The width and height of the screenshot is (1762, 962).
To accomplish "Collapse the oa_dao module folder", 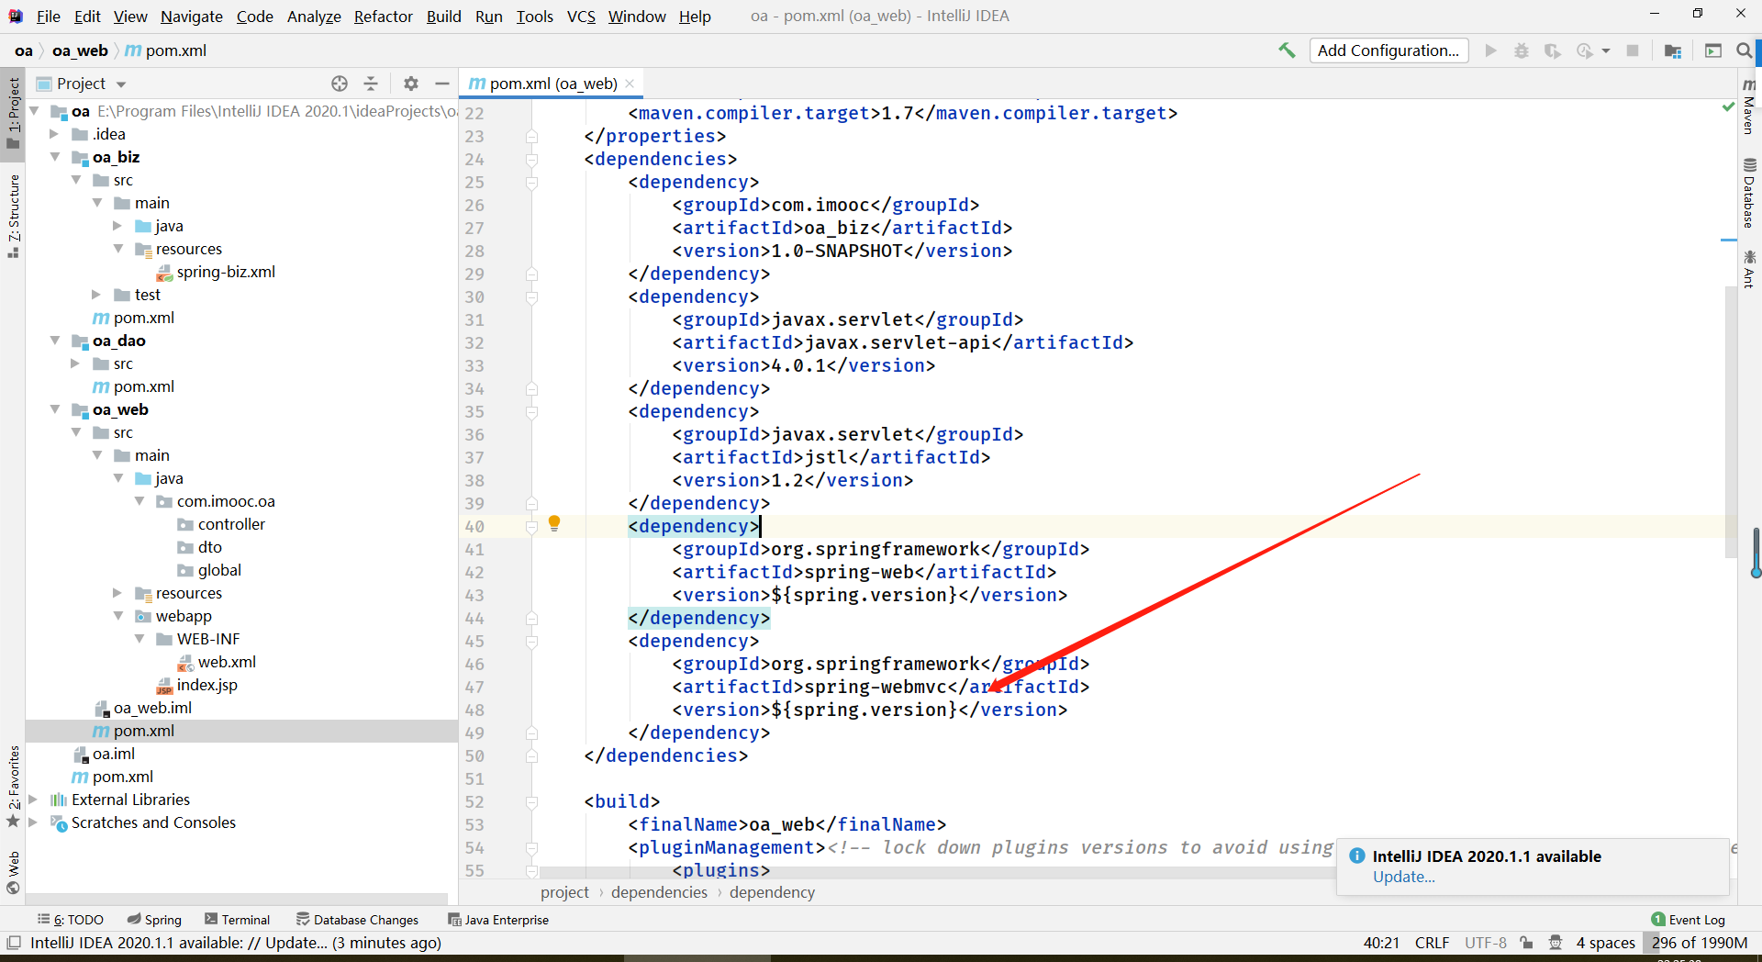I will [55, 341].
